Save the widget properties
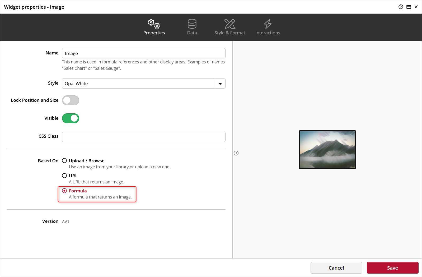Screen dimensions: 422x277 [x=392, y=268]
